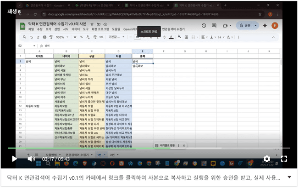Select the Paint format icon
The height and width of the screenshot is (189, 299).
(50, 37)
